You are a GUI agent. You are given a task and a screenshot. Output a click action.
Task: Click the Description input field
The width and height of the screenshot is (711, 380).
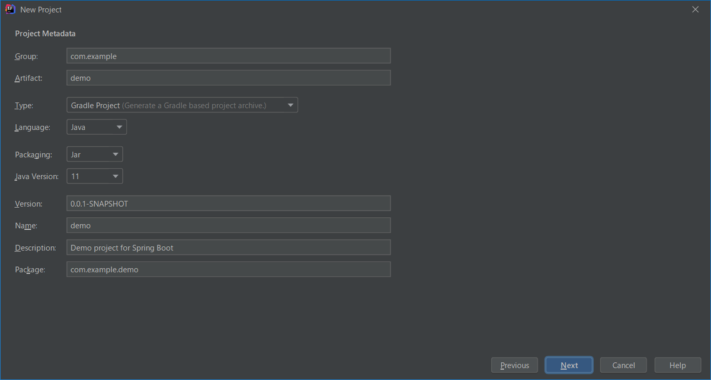229,247
